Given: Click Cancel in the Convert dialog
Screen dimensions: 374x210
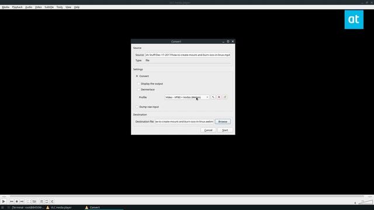Looking at the screenshot, I should click(208, 130).
